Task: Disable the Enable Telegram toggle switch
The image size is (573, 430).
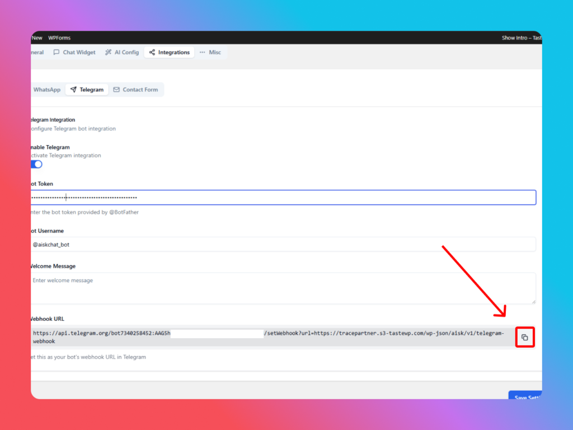Action: click(36, 164)
